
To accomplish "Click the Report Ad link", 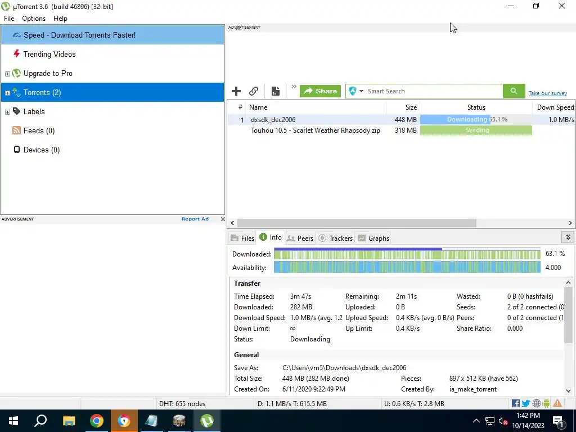I will pos(195,219).
